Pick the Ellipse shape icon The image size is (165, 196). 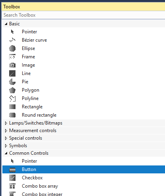point(12,48)
